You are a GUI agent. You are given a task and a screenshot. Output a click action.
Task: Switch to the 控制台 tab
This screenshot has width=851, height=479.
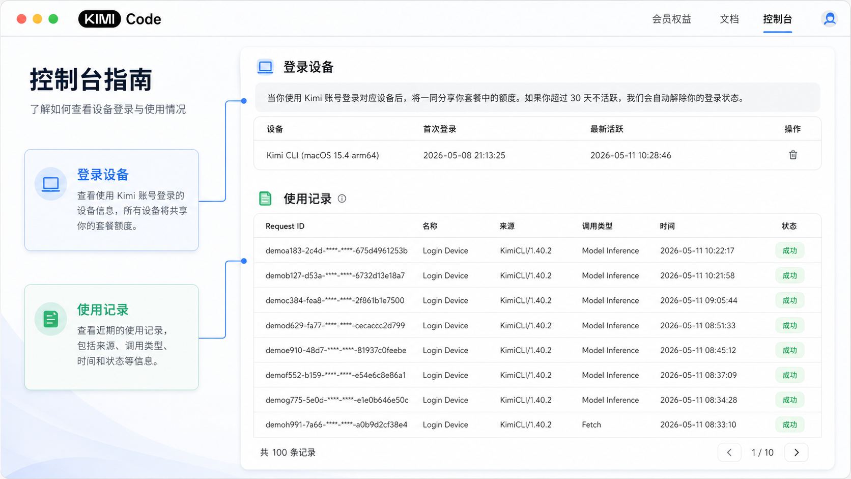tap(777, 19)
